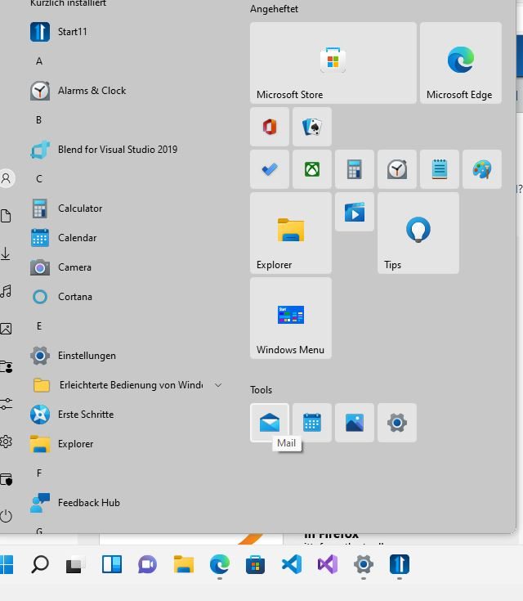
Task: Open taskbar Search magnifier
Action: tap(40, 564)
